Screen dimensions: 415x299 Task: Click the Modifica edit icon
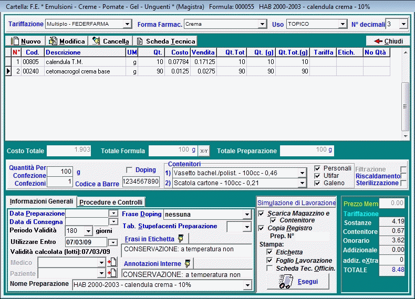point(53,41)
